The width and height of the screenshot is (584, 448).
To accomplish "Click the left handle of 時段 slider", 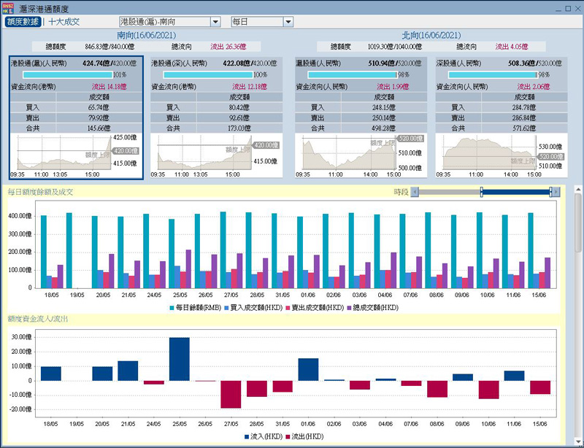I will (x=481, y=192).
